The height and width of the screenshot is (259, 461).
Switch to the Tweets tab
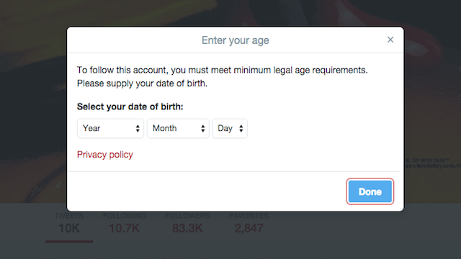(69, 224)
